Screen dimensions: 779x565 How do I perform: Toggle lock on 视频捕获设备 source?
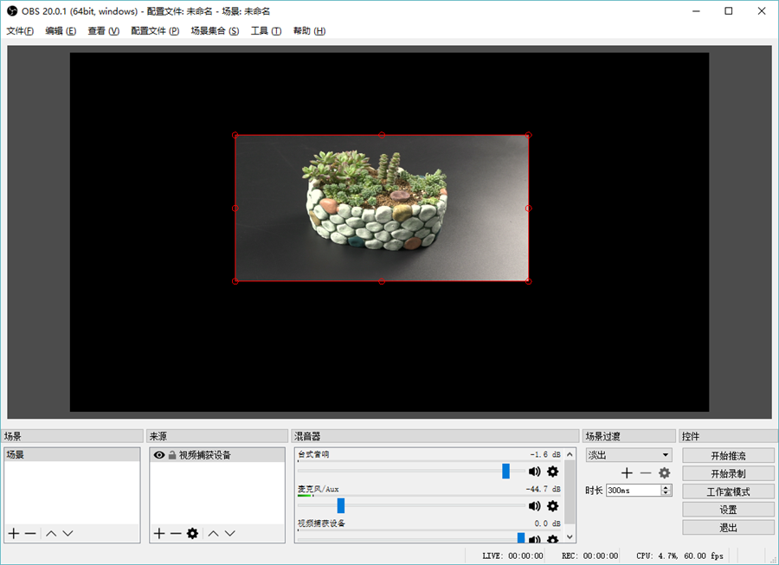(172, 455)
